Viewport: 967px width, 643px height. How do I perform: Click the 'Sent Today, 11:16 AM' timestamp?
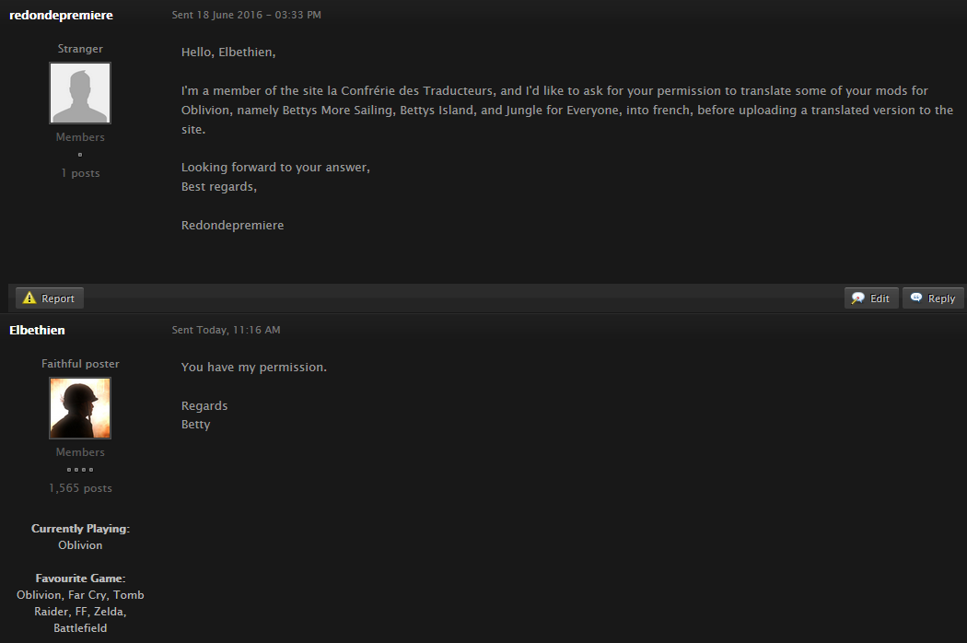[226, 330]
